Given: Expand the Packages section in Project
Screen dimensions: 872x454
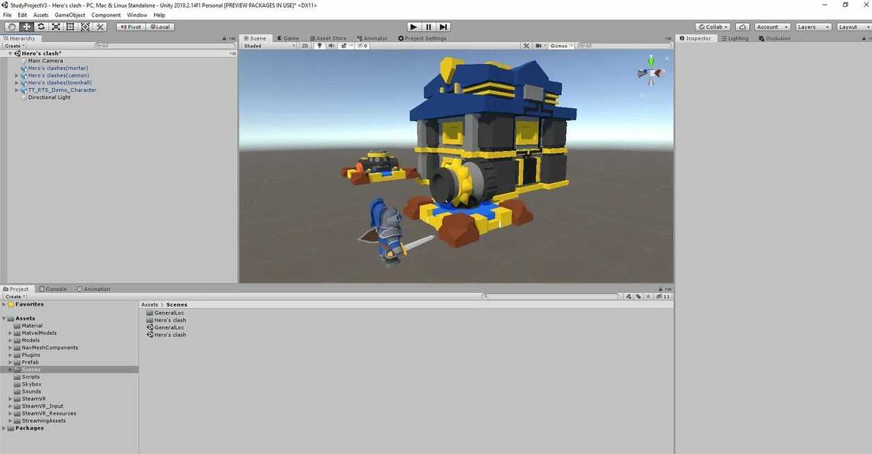Looking at the screenshot, I should click(x=3, y=428).
